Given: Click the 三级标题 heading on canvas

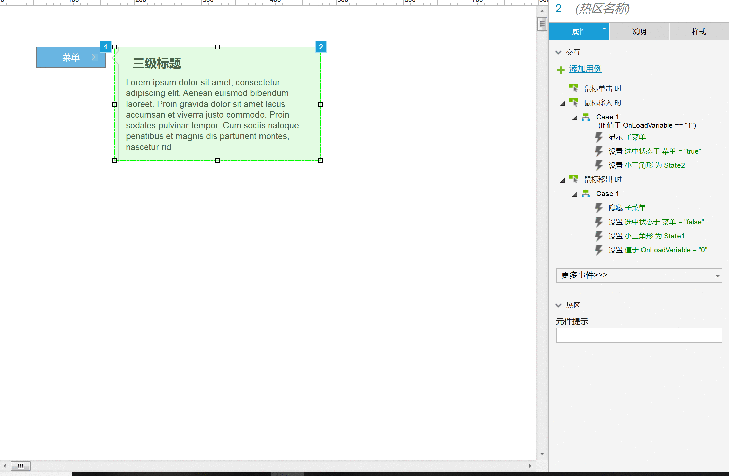Looking at the screenshot, I should [157, 63].
